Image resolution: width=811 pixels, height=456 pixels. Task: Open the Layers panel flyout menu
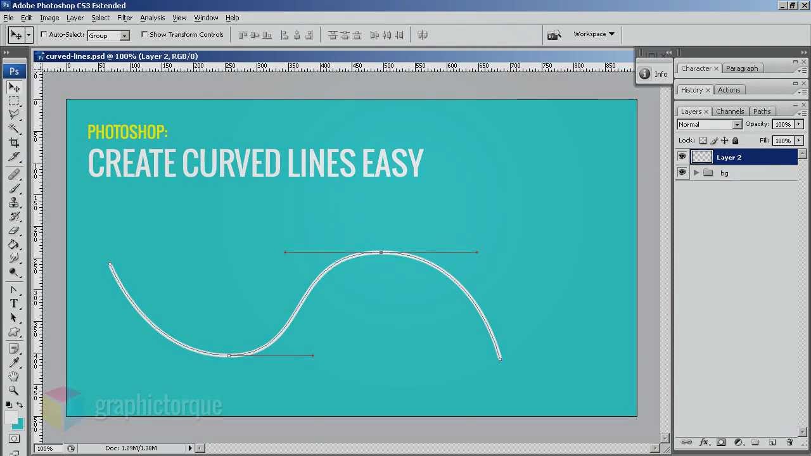[x=803, y=113]
